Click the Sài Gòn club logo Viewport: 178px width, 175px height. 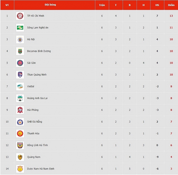20,63
